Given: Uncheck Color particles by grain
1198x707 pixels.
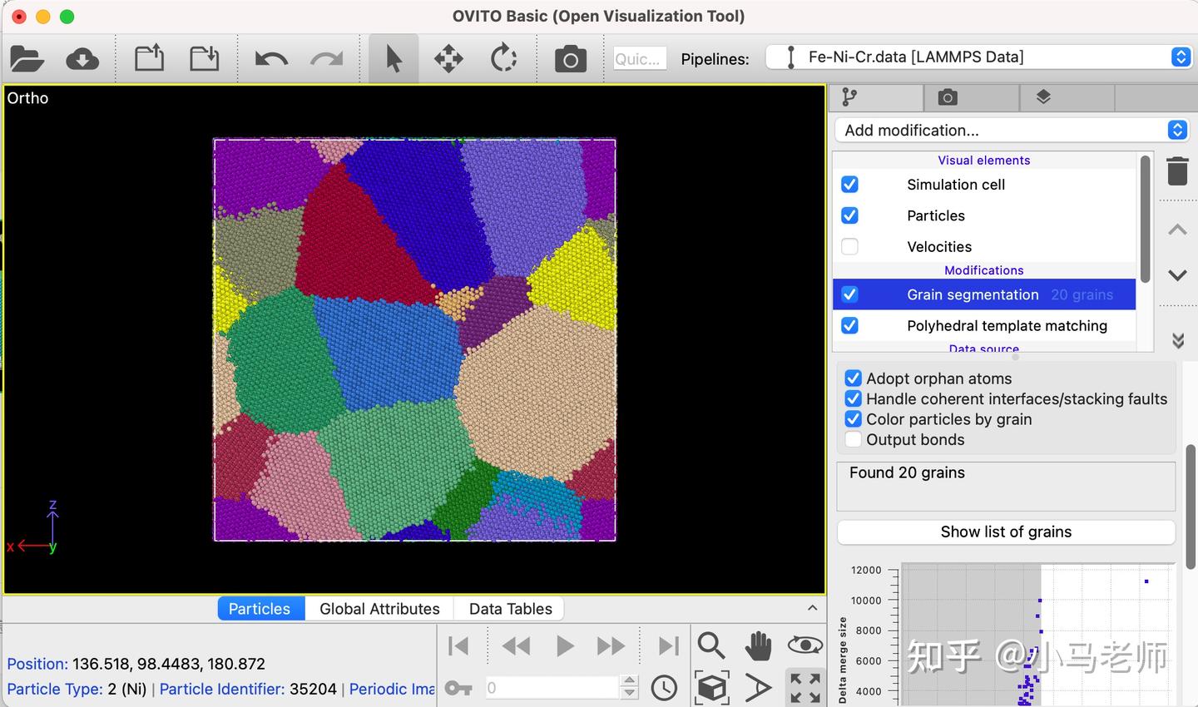Looking at the screenshot, I should 854,419.
